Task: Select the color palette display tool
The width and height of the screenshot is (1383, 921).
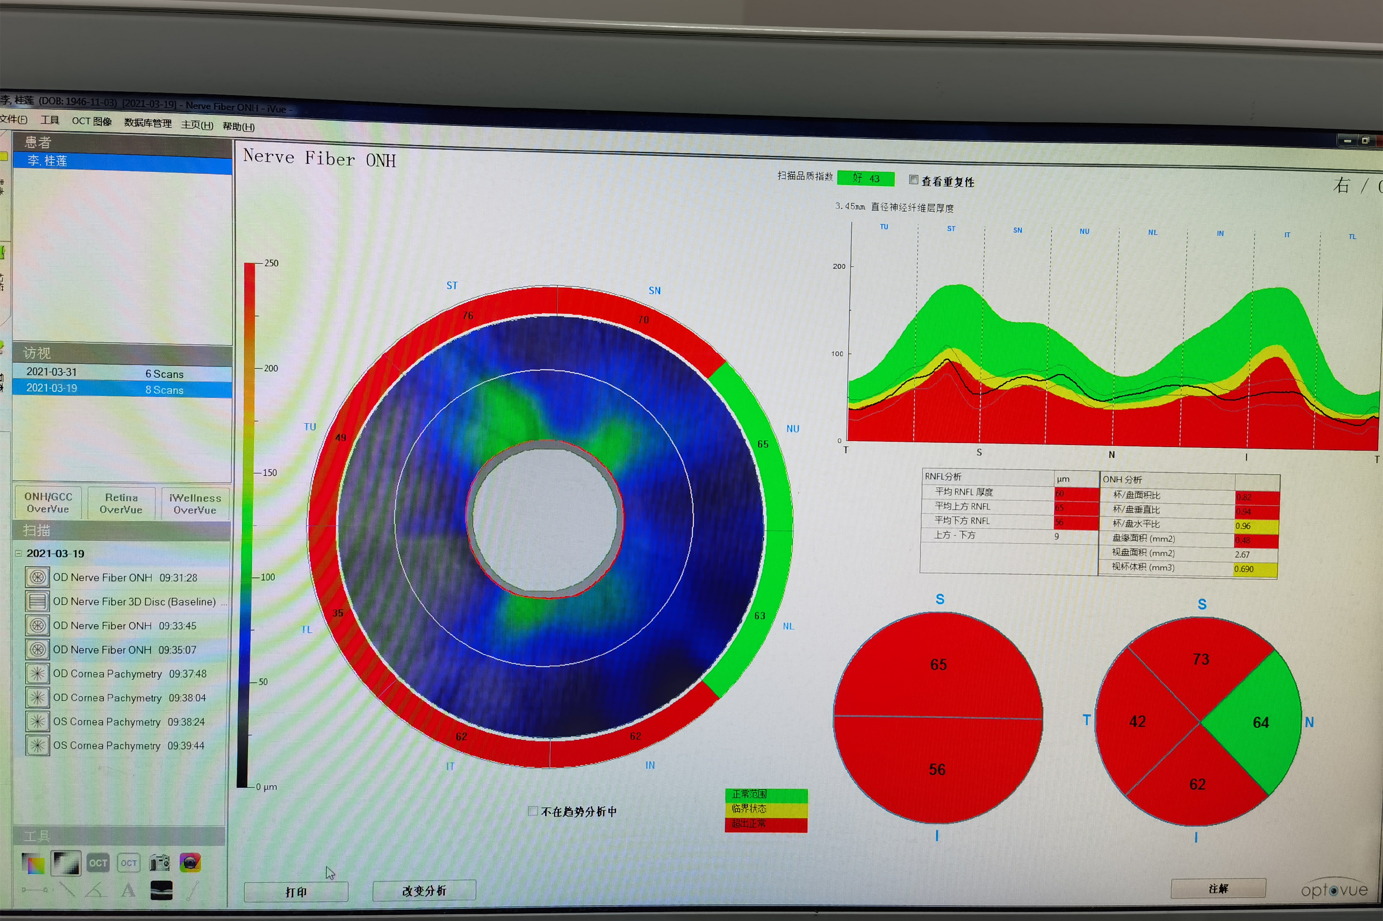Action: click(x=34, y=863)
